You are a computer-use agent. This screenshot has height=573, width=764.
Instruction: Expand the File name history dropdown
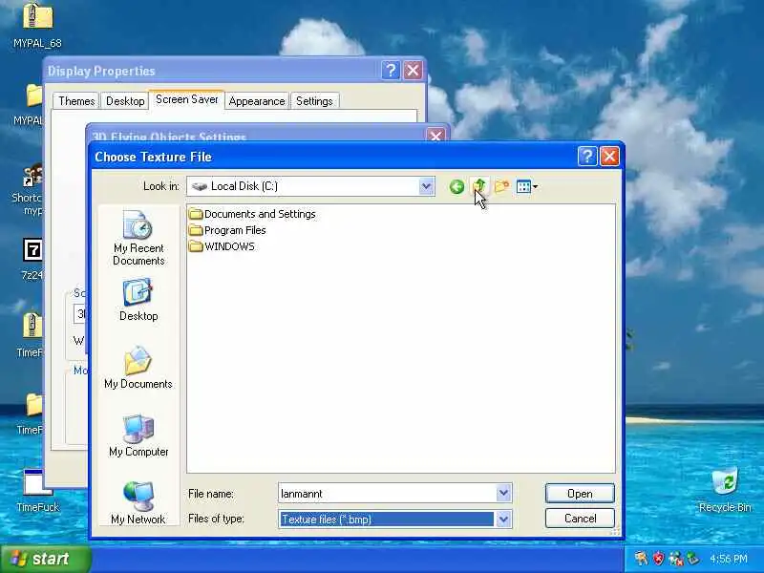[x=503, y=493]
